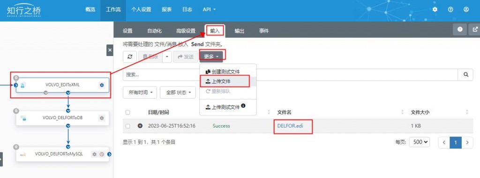Close the connector panel with X
Screen dimensions: 480x178
point(110,50)
